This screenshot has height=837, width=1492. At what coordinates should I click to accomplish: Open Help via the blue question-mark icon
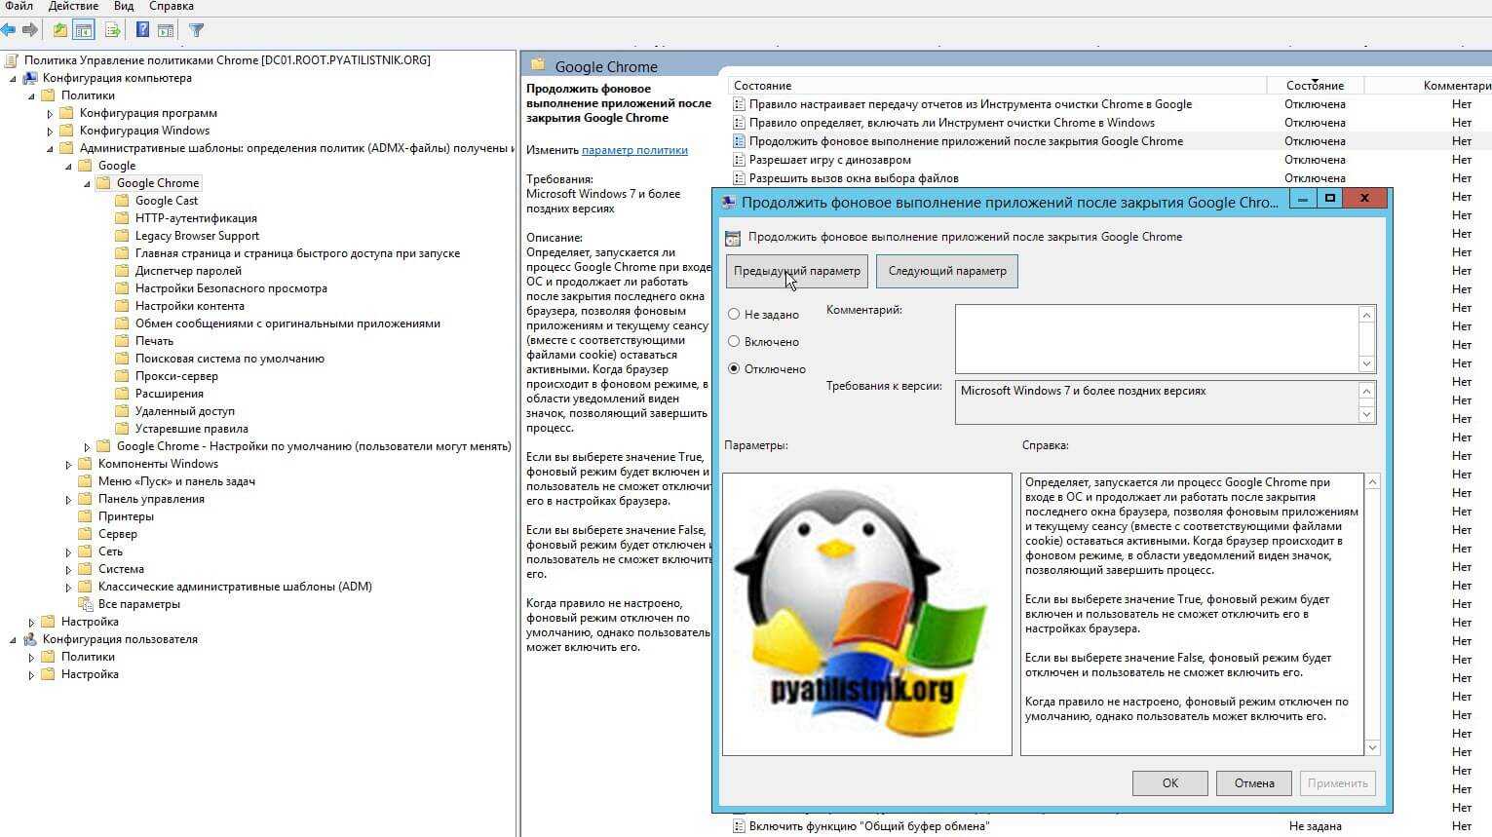click(142, 30)
